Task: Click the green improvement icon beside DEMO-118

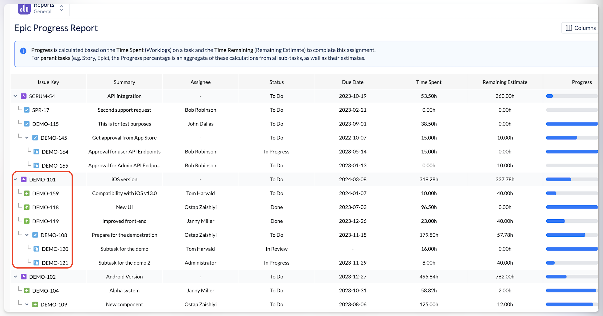Action: click(27, 207)
